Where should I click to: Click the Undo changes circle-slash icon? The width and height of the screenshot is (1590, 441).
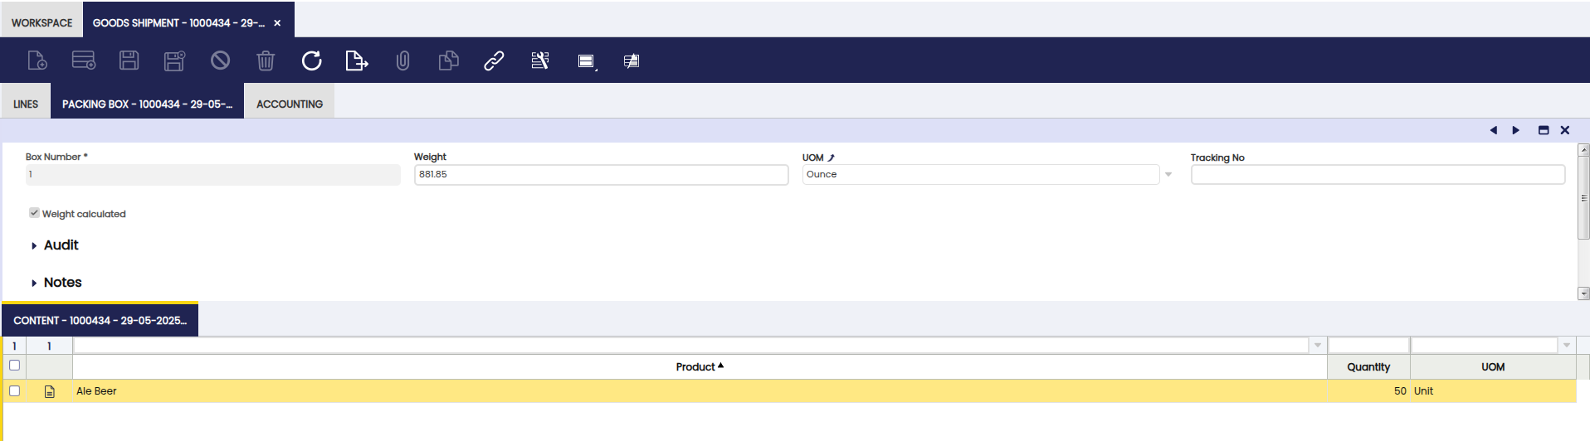click(x=220, y=61)
